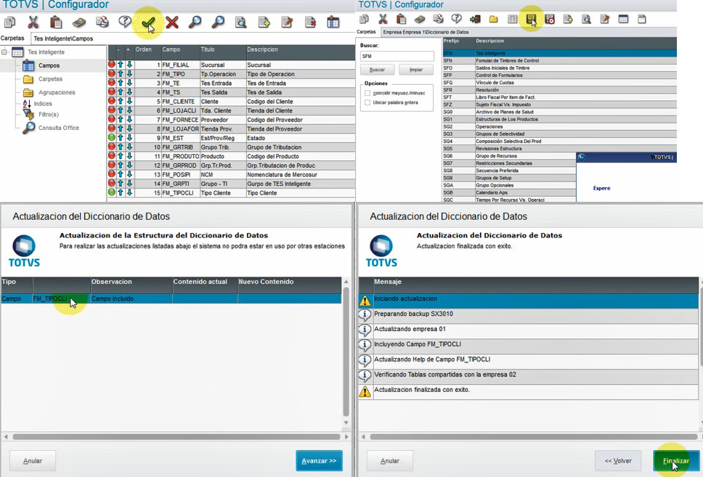Select the FM_POSIPI NCM row
Viewport: 703px width, 477px height.
pos(232,174)
